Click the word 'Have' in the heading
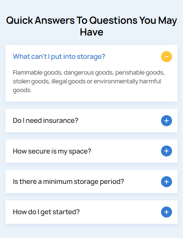 coord(91,32)
